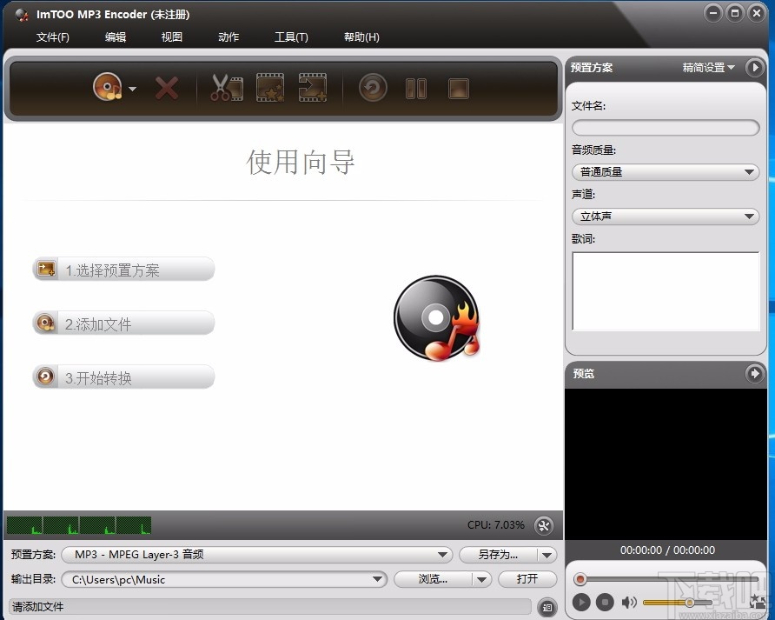
Task: Start encoding with the convert film icon
Action: 313,87
